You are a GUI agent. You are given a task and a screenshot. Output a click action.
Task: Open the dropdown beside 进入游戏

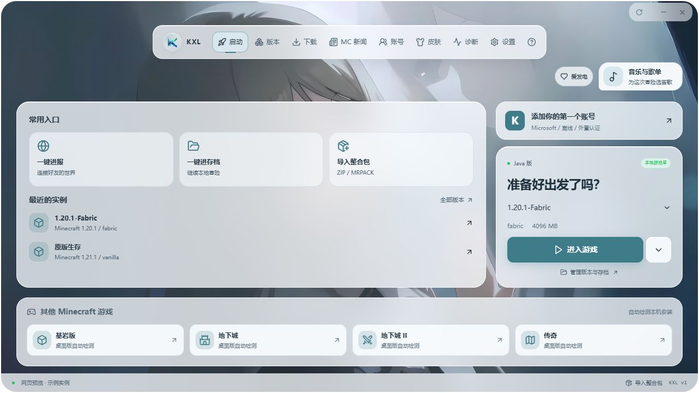pyautogui.click(x=659, y=250)
